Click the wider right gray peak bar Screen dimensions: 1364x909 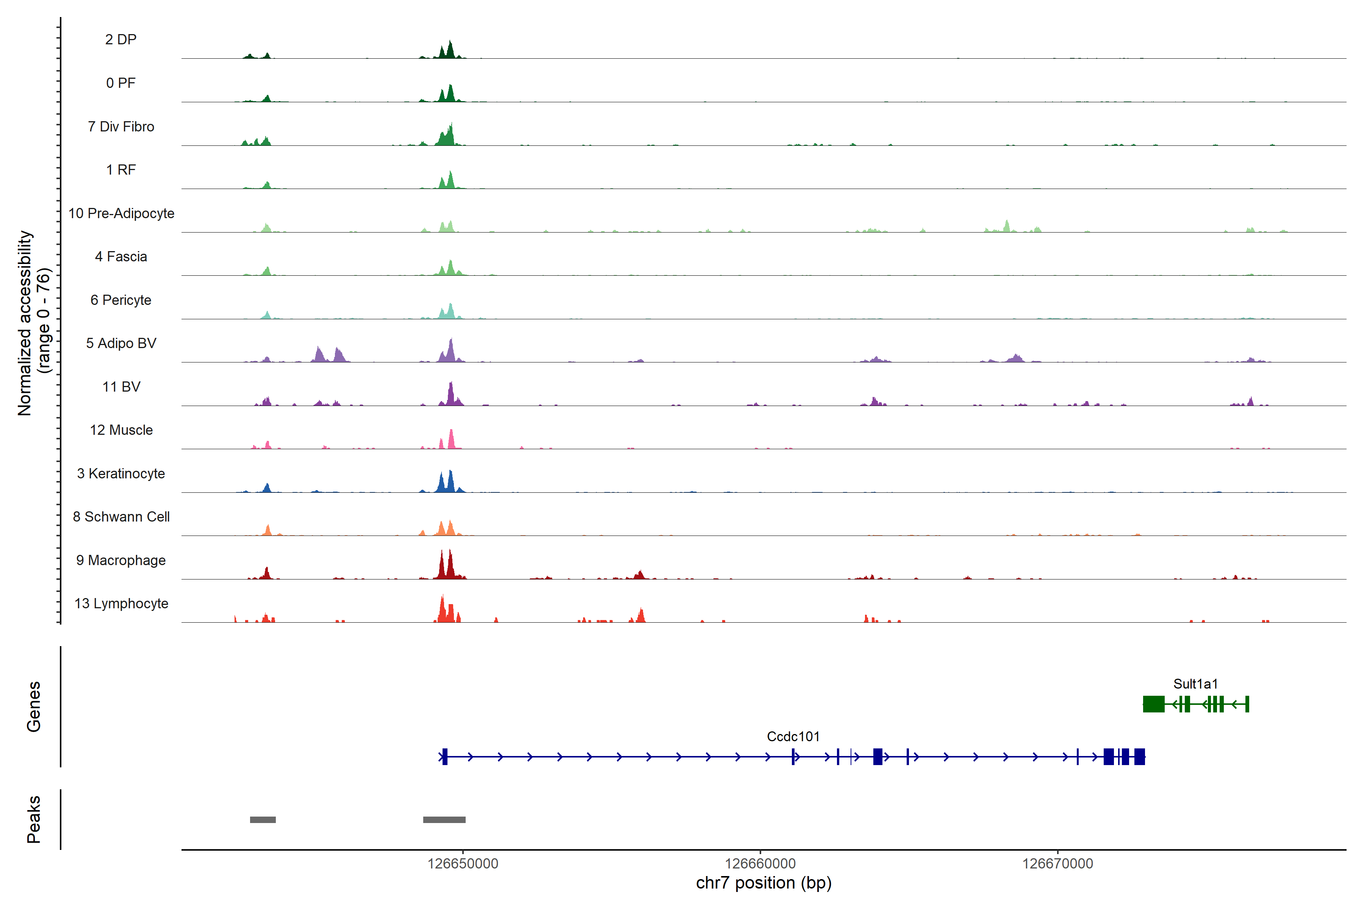point(444,820)
